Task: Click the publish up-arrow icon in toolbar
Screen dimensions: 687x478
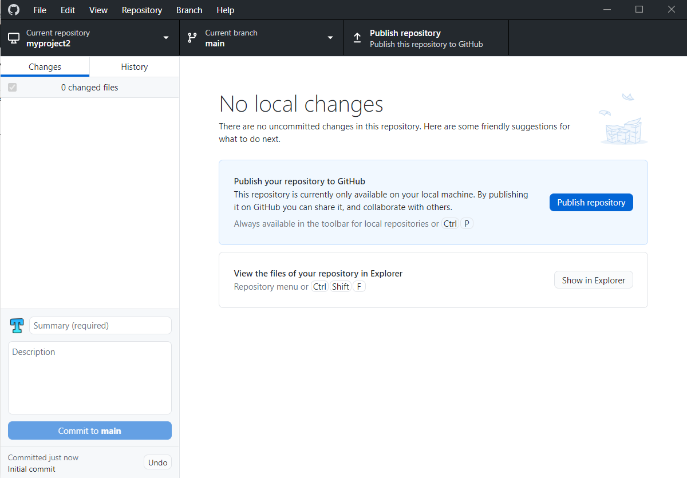Action: [x=357, y=37]
